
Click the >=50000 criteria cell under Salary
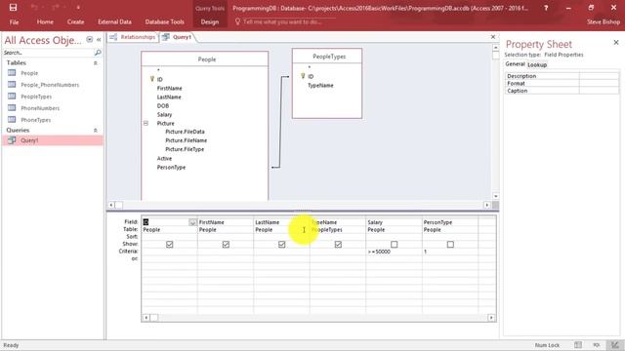tap(394, 252)
